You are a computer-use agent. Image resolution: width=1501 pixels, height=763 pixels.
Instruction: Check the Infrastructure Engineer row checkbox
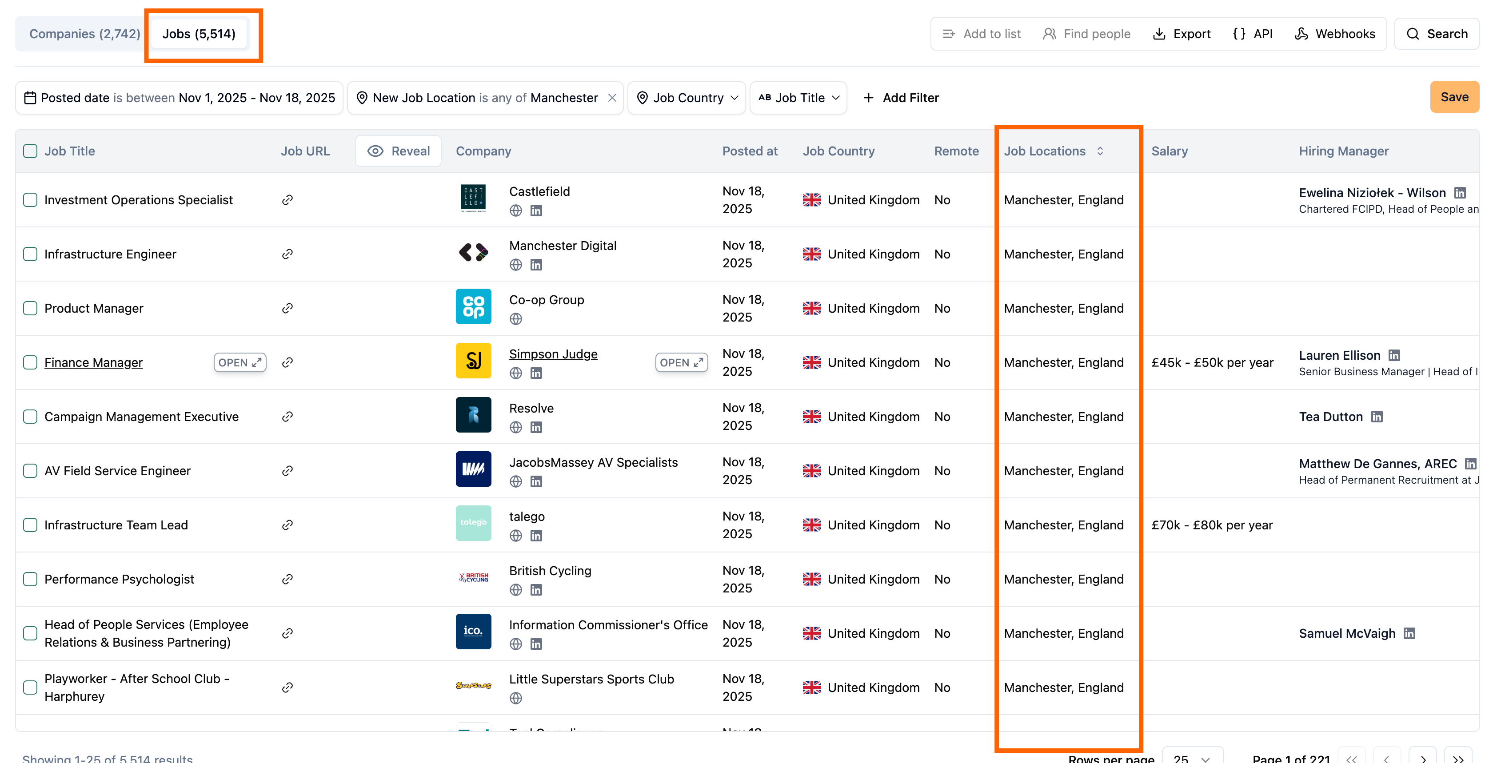(30, 254)
